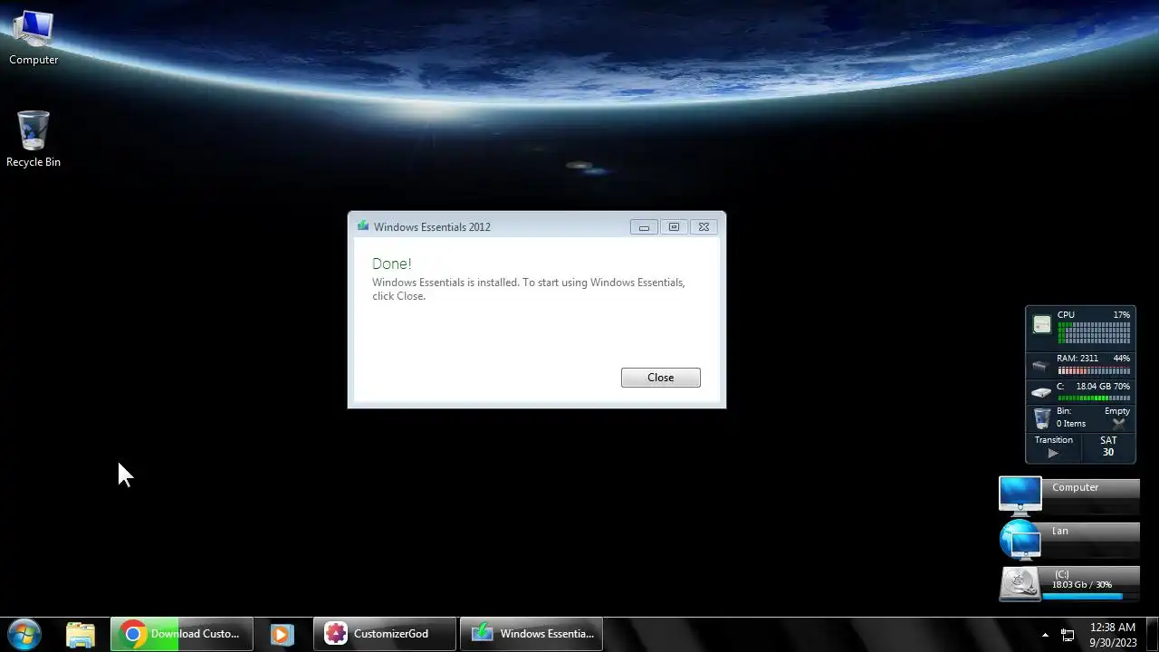
Task: Click the SAT 30 date in the gadget
Action: (x=1108, y=446)
